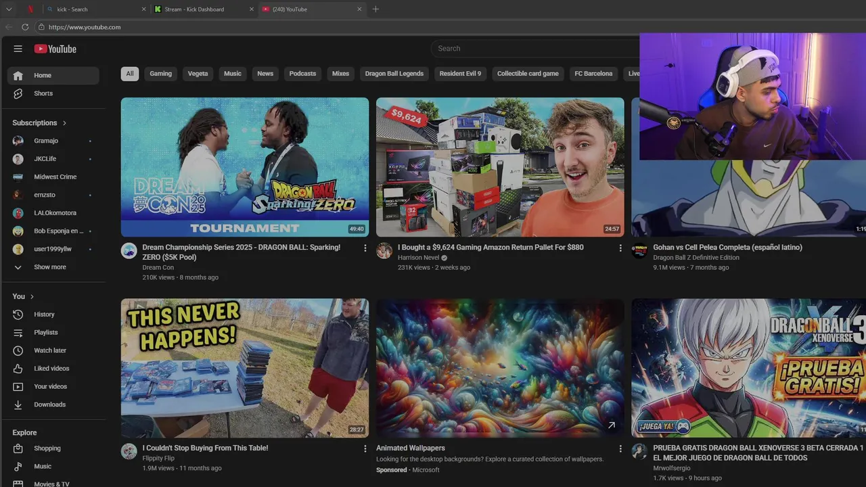Click Flippity Flip channel avatar
Viewport: 866px width, 487px height.
tap(129, 451)
